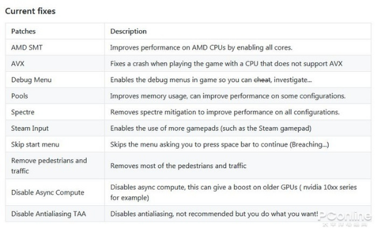Click the spectre mitigation description text
This screenshot has height=231, width=377.
pos(225,112)
